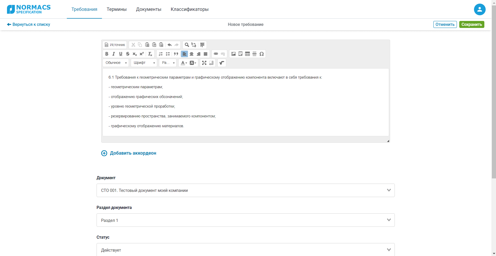Insert a link with the chain icon
This screenshot has width=496, height=256.
[216, 54]
